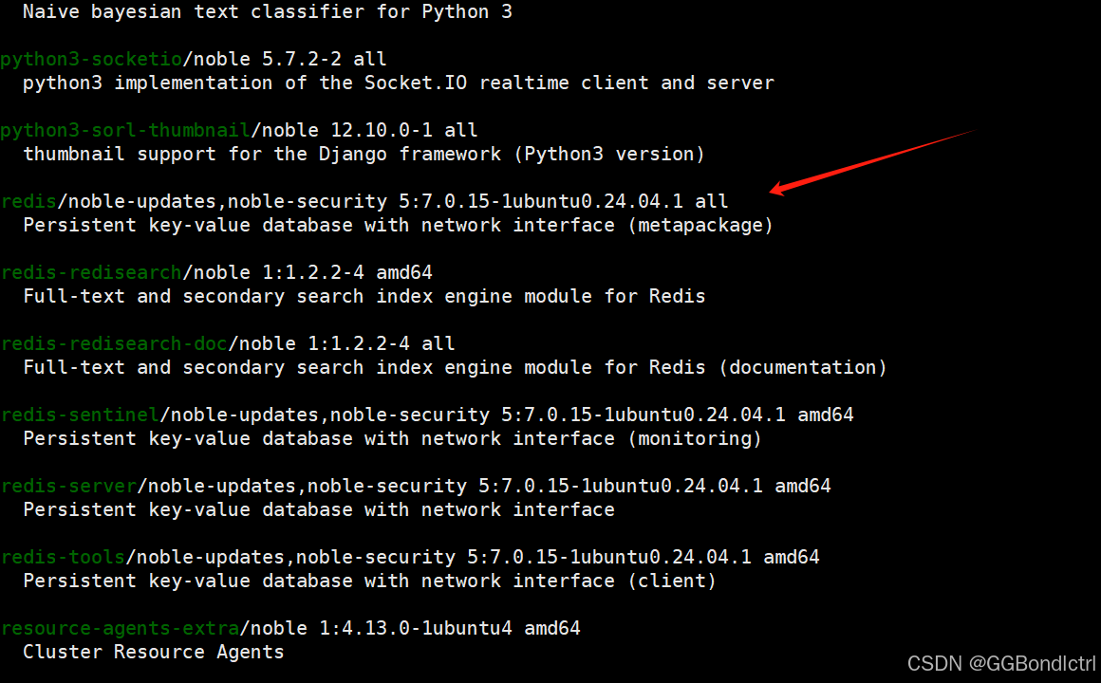This screenshot has height=683, width=1101.
Task: Click the description line ending with "(monitoring)"
Action: pyautogui.click(x=393, y=438)
